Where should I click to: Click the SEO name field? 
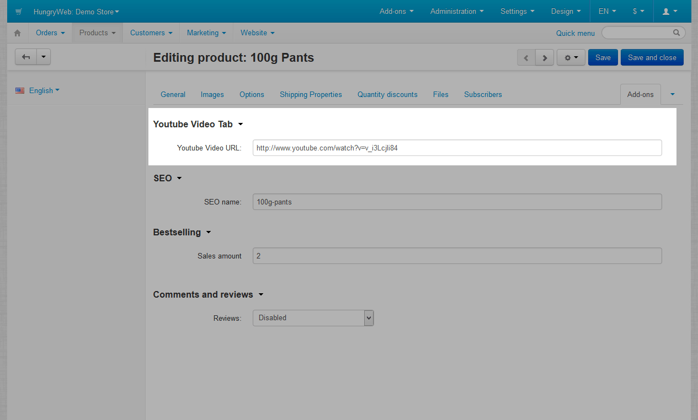457,202
